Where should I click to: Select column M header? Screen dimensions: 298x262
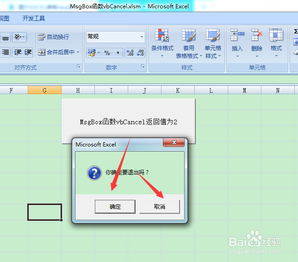244,90
